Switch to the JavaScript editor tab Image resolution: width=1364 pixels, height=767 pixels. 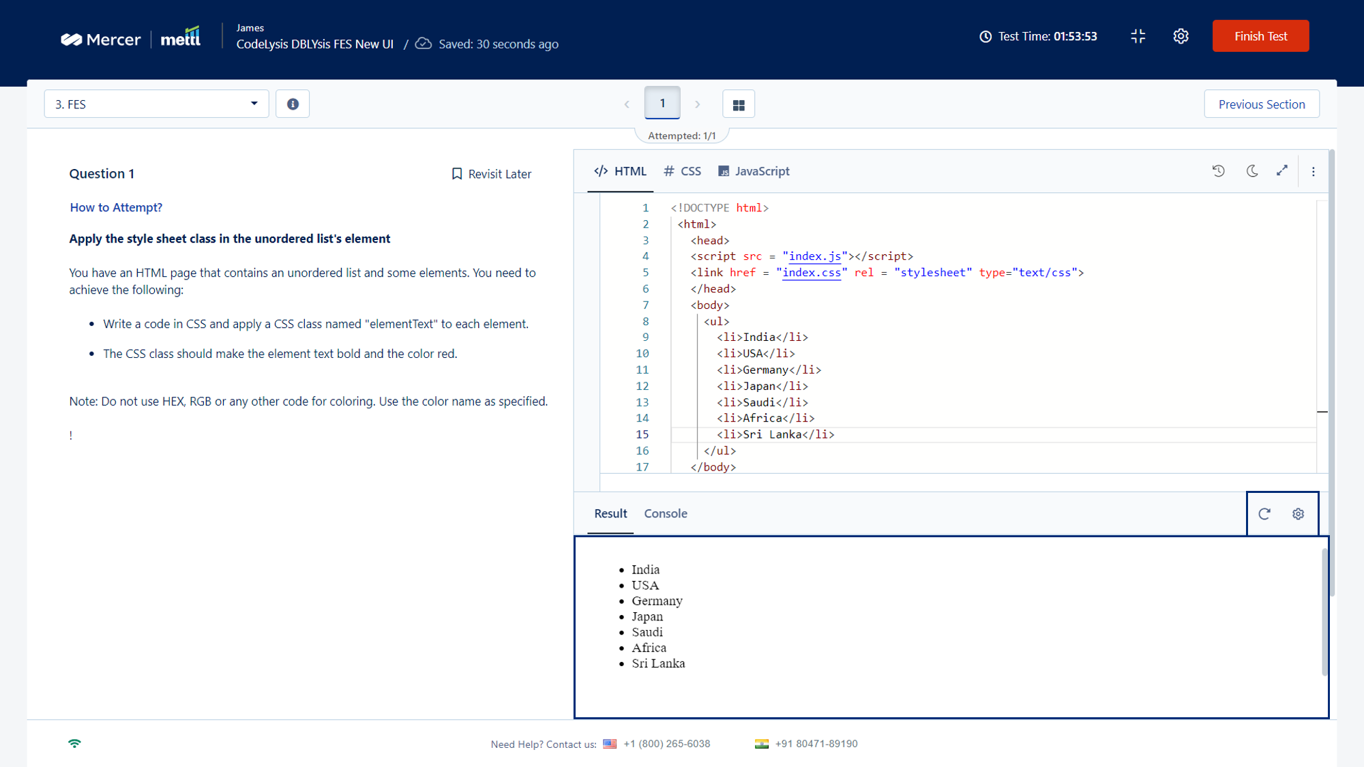pos(754,171)
